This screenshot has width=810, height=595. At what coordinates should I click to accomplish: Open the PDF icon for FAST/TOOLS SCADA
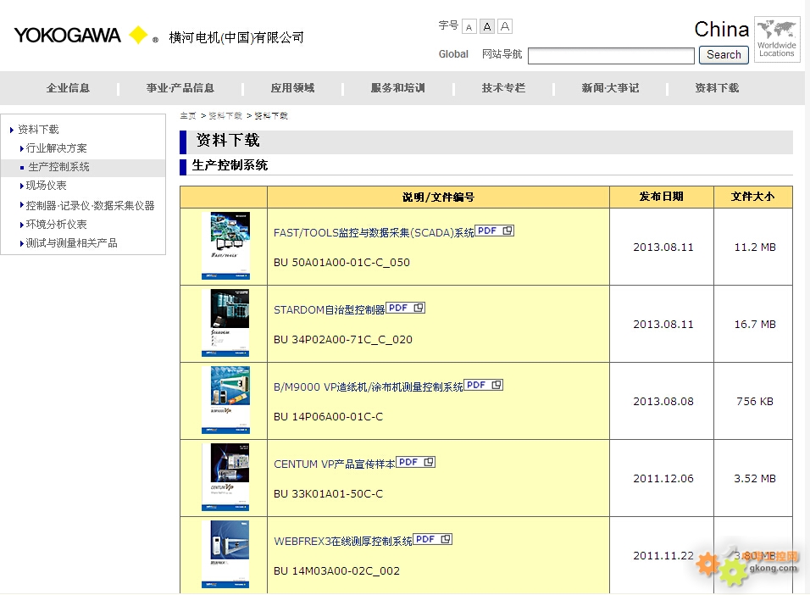pos(494,231)
